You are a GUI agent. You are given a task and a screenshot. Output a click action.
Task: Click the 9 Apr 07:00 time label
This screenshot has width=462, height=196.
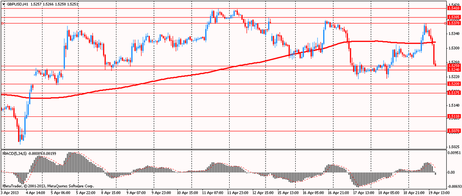tap(136, 193)
